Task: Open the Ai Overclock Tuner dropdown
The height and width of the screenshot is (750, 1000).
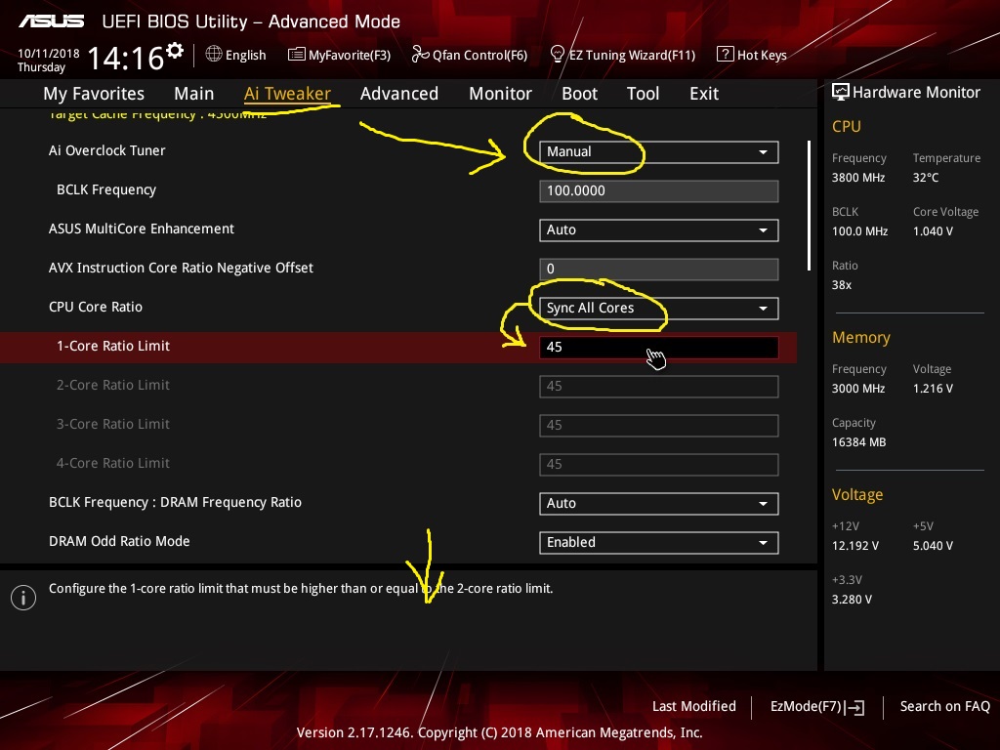Action: [x=659, y=151]
